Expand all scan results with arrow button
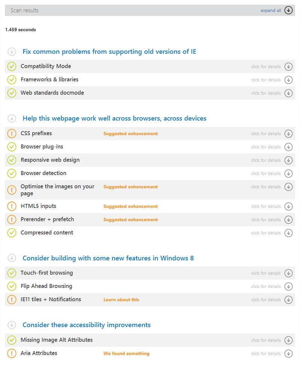300x365 pixels. pyautogui.click(x=288, y=11)
